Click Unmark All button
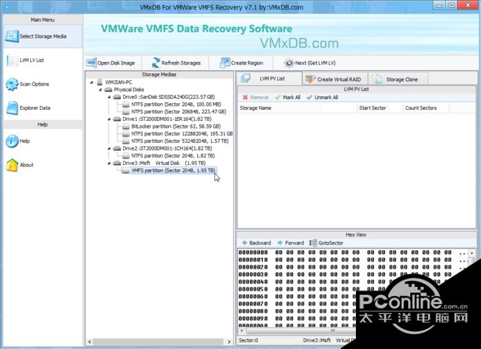This screenshot has width=481, height=349. coord(322,98)
